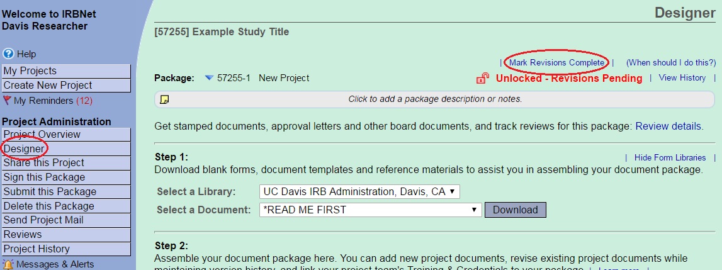Select Create New Project menu item
The image size is (722, 270).
click(48, 86)
